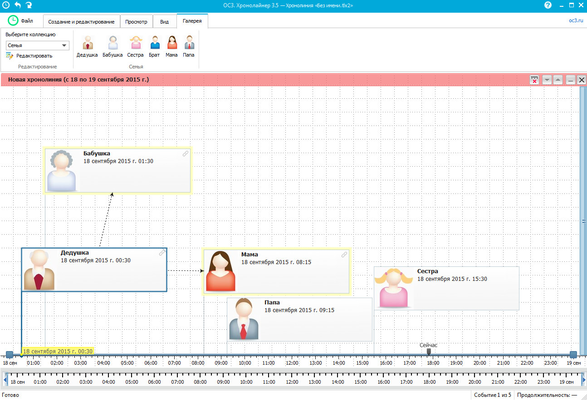Click link icon on Бабушка event card
This screenshot has height=400, width=587.
coord(186,154)
